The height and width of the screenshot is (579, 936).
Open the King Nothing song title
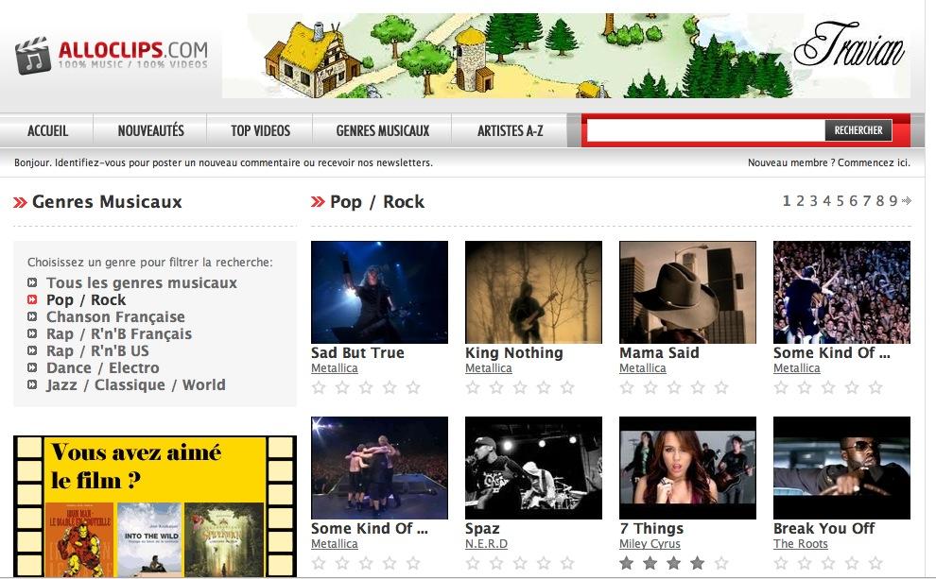tap(514, 353)
